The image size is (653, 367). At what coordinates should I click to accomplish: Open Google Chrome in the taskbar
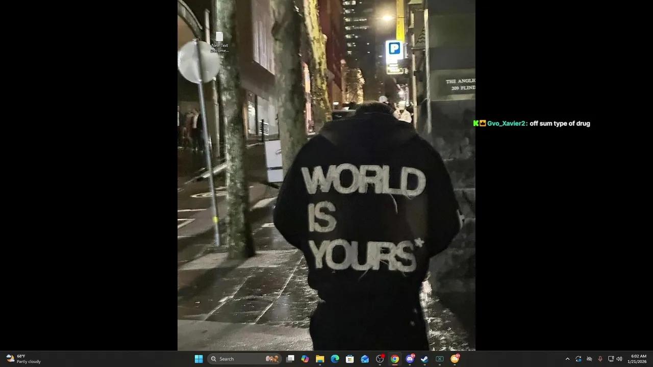click(395, 358)
